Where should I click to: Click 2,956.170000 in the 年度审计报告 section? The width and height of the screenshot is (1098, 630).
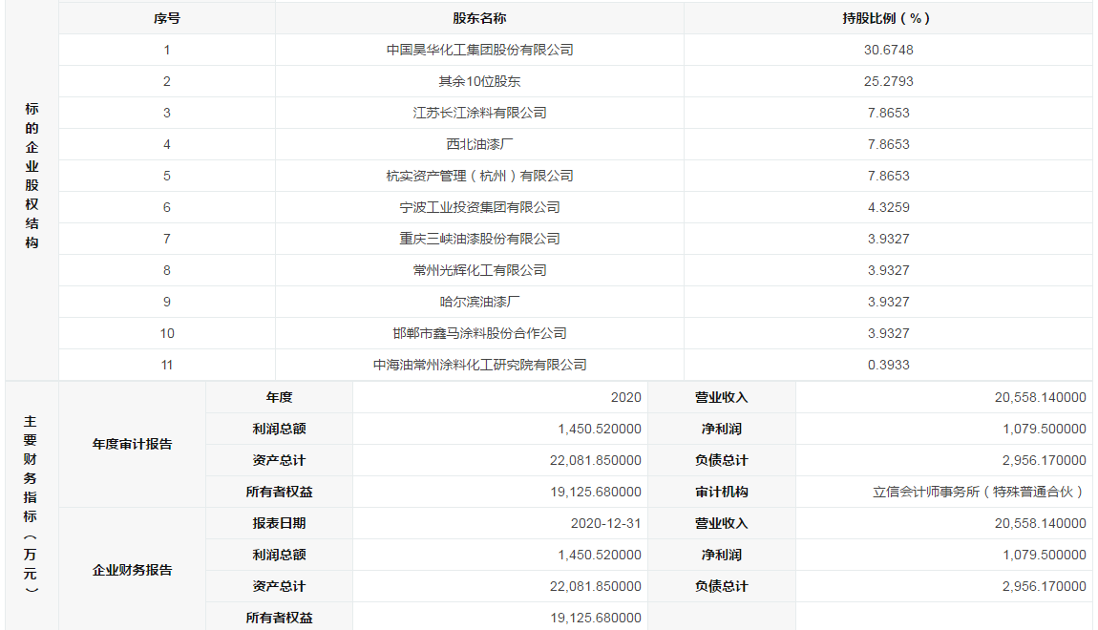click(x=1045, y=460)
